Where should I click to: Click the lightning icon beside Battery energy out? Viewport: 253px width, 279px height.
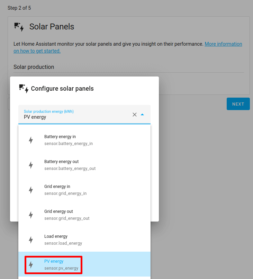[x=31, y=165]
